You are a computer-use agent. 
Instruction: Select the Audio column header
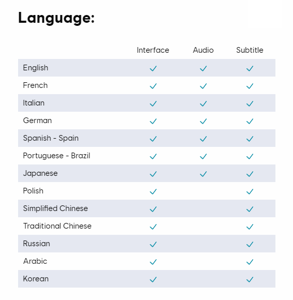(x=203, y=50)
